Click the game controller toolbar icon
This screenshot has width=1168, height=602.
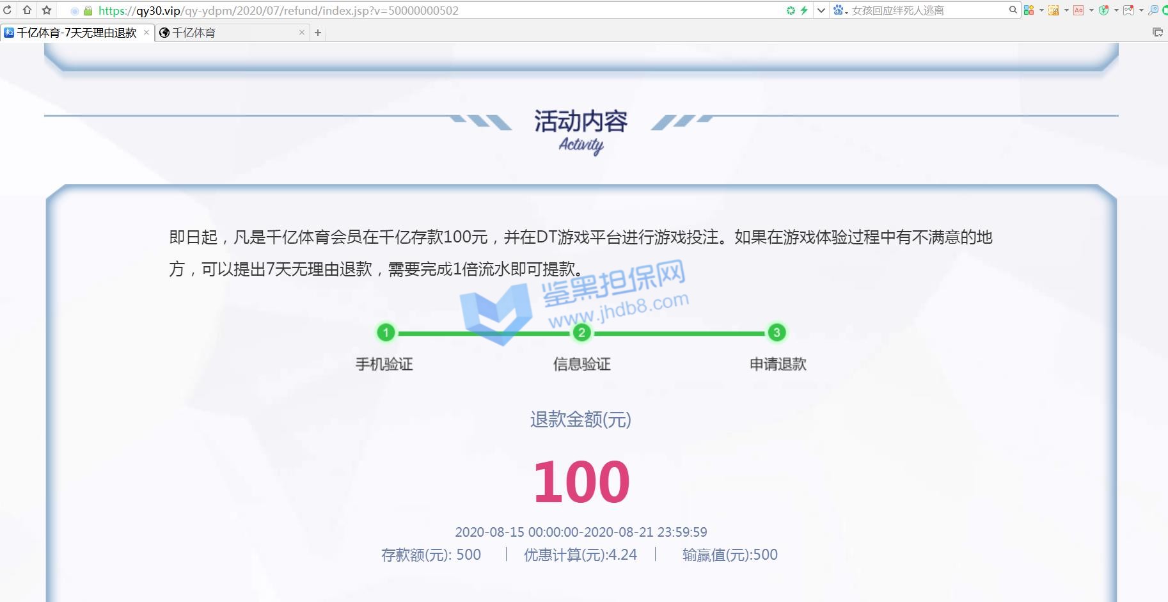(1128, 10)
